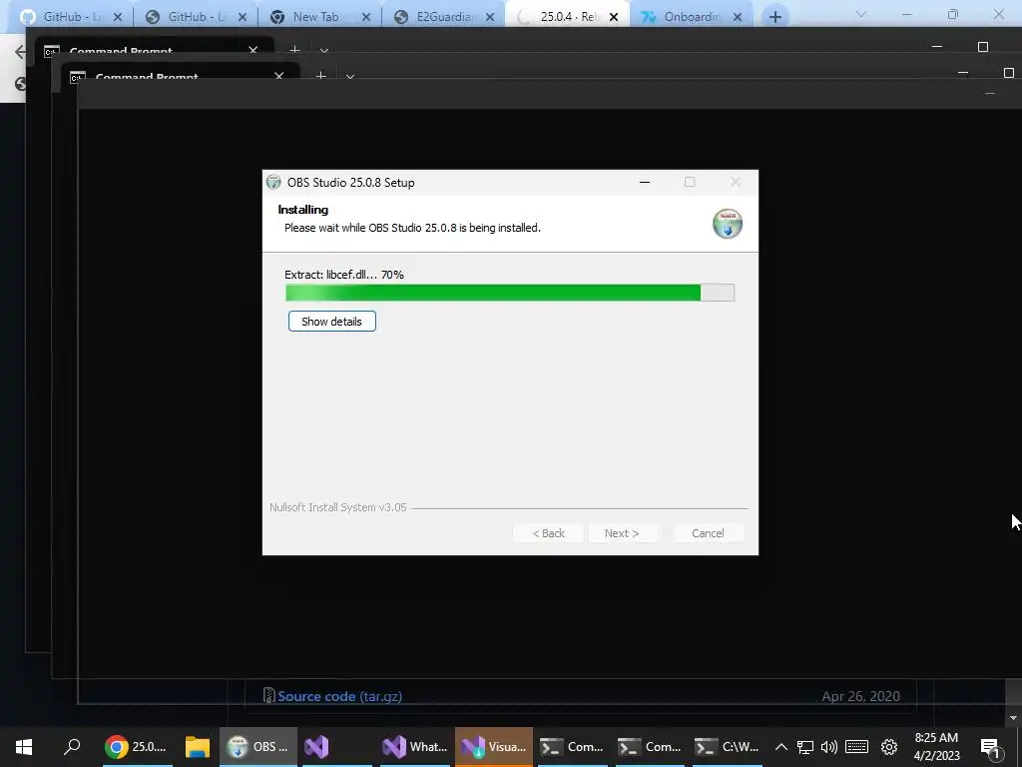The width and height of the screenshot is (1022, 767).
Task: Click the Next button in the installer
Action: pyautogui.click(x=621, y=533)
